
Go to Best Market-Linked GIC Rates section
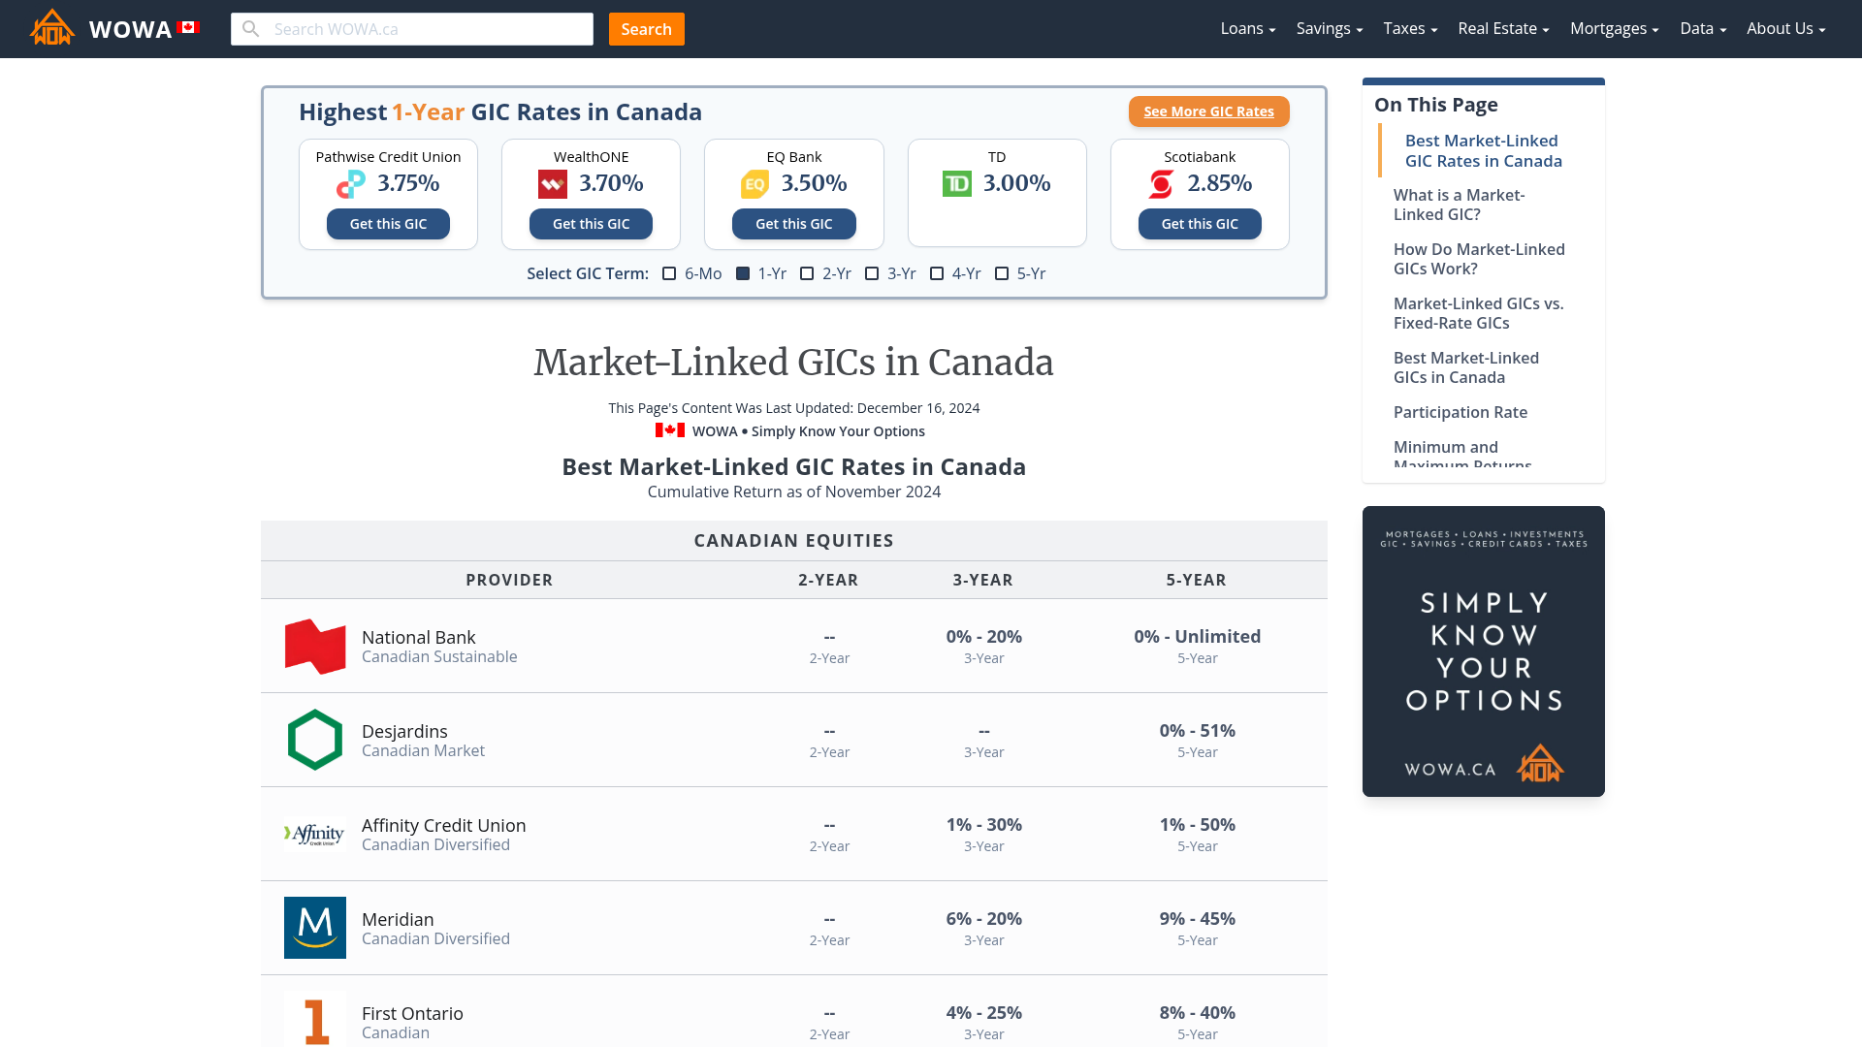coord(1484,151)
